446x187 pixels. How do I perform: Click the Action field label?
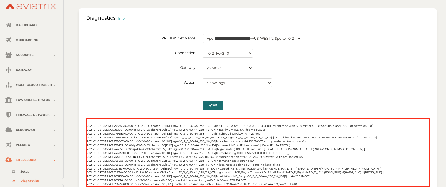pos(190,82)
